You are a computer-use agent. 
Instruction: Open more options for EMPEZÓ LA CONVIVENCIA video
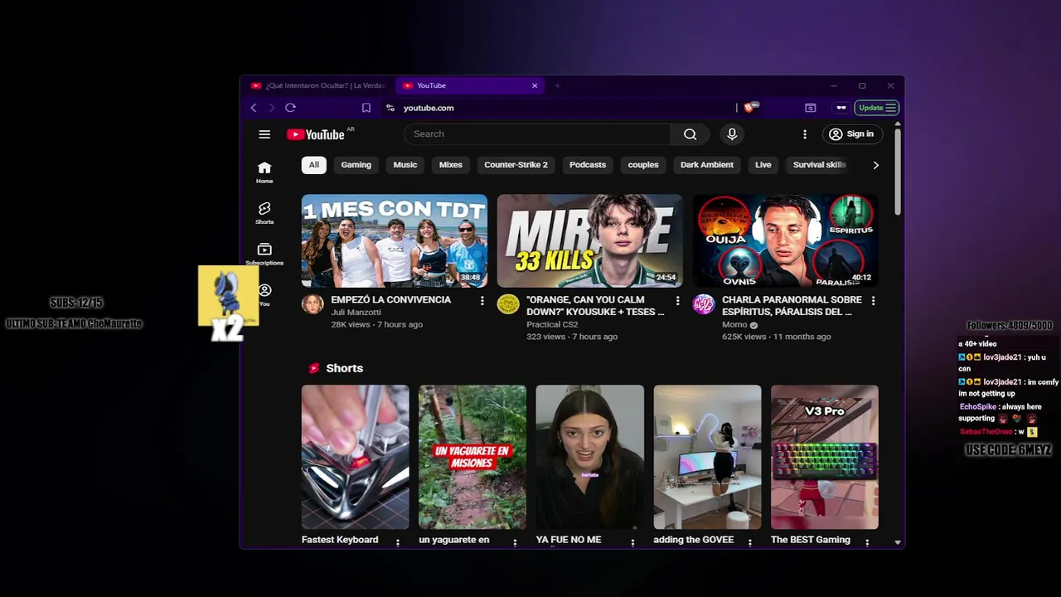[482, 301]
